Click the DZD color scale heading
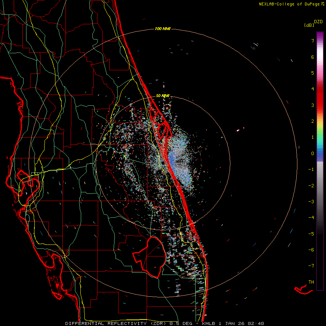This screenshot has width=326, height=326. click(x=318, y=22)
